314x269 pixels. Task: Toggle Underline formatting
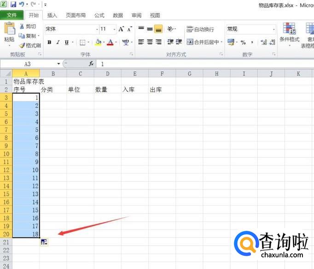coord(67,42)
